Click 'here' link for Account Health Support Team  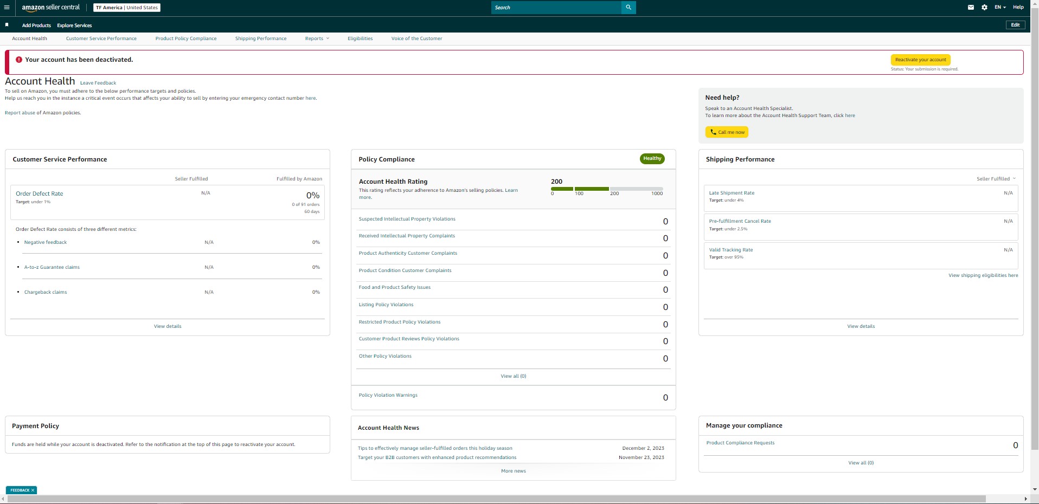click(x=850, y=115)
